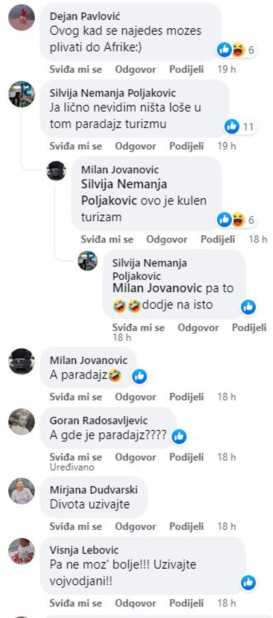
Task: Click like reaction on 'A paradajz' comment
Action: click(140, 376)
